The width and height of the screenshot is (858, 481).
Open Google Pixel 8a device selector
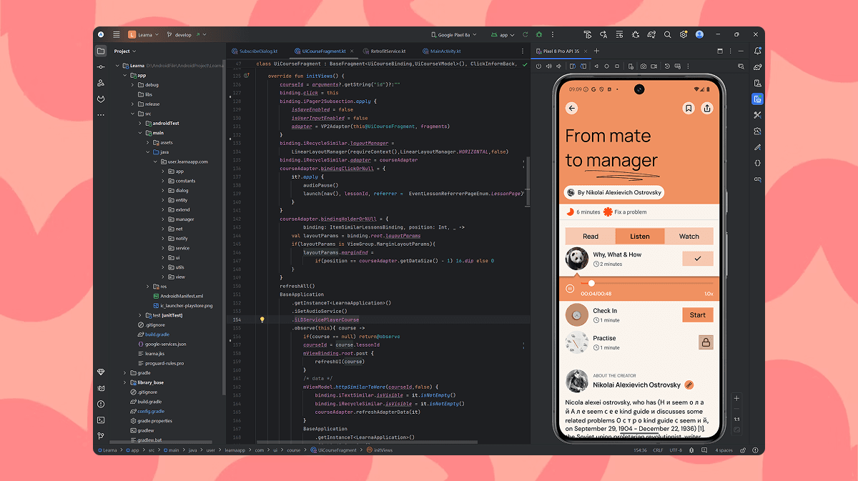[455, 34]
